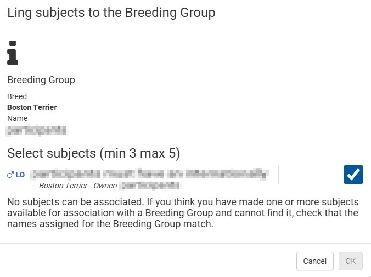The height and width of the screenshot is (277, 371).
Task: Click the footer area left of Cancel
Action: [148, 261]
